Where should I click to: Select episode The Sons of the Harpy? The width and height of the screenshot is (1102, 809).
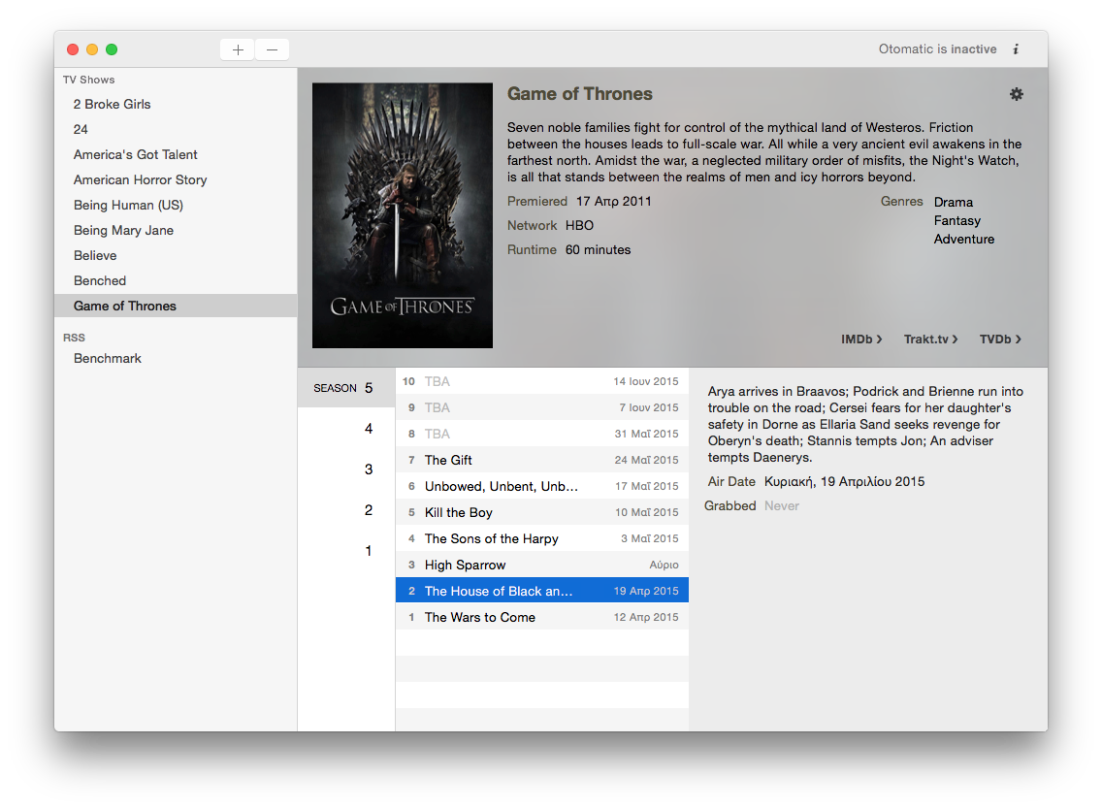542,539
